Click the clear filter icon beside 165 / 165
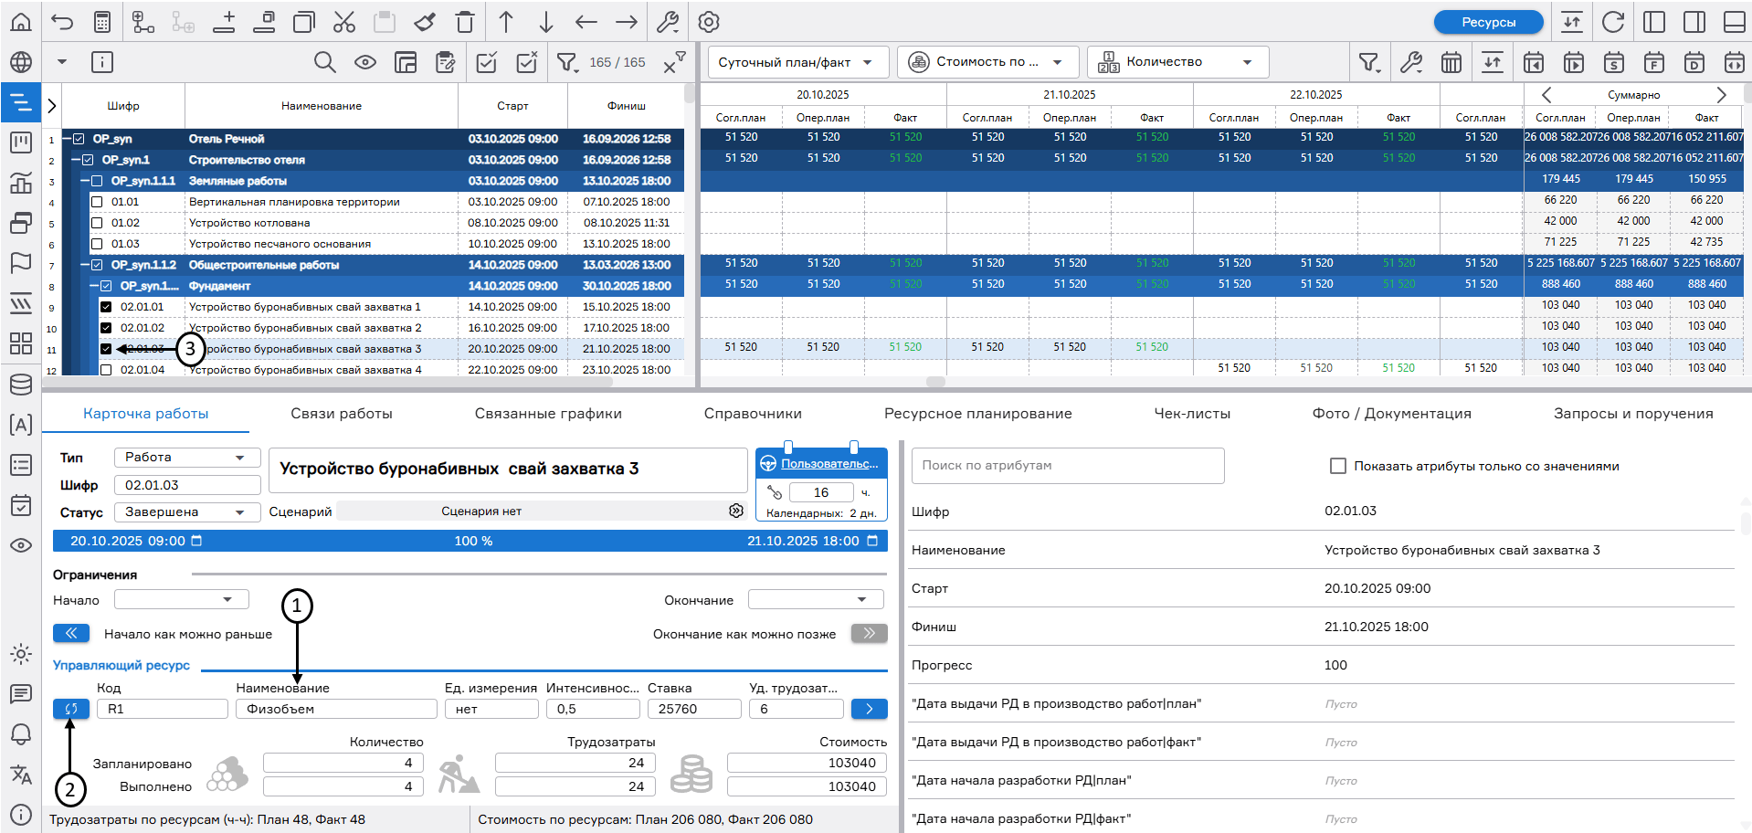 pos(674,62)
